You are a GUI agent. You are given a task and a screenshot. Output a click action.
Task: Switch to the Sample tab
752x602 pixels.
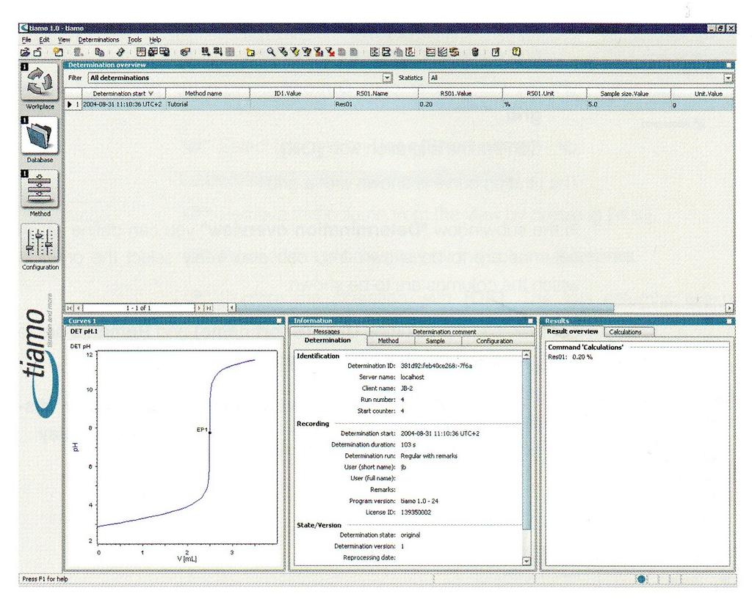(435, 341)
